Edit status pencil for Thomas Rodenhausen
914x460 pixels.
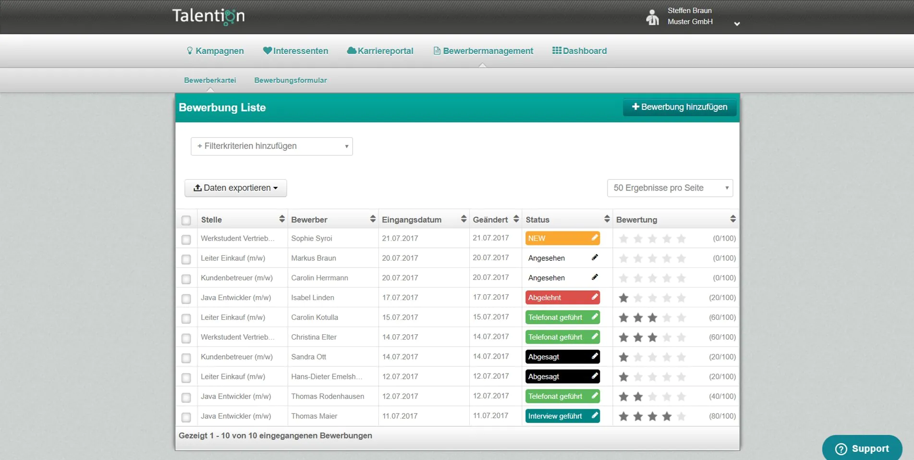click(x=595, y=396)
